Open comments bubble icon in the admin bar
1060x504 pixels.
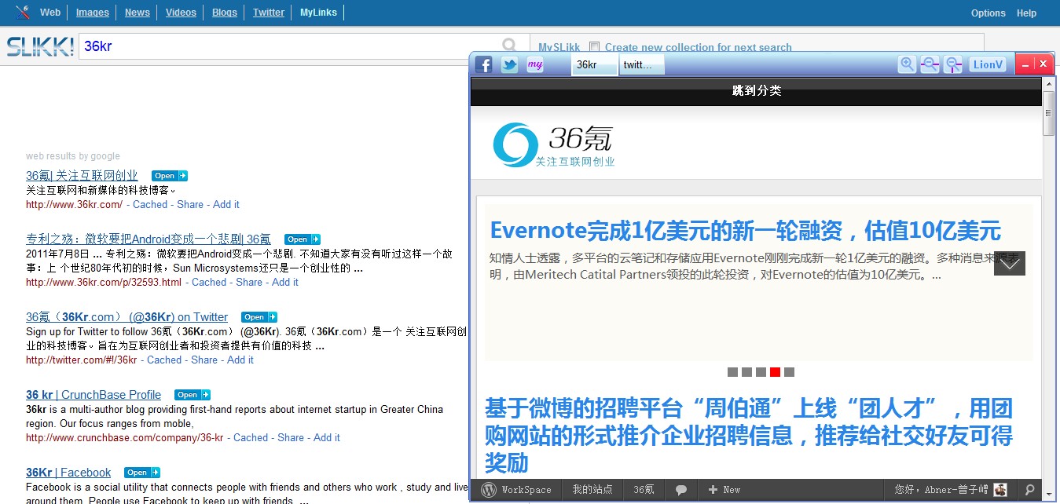(x=681, y=490)
